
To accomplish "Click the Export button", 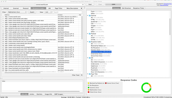I will tap(32, 12).
